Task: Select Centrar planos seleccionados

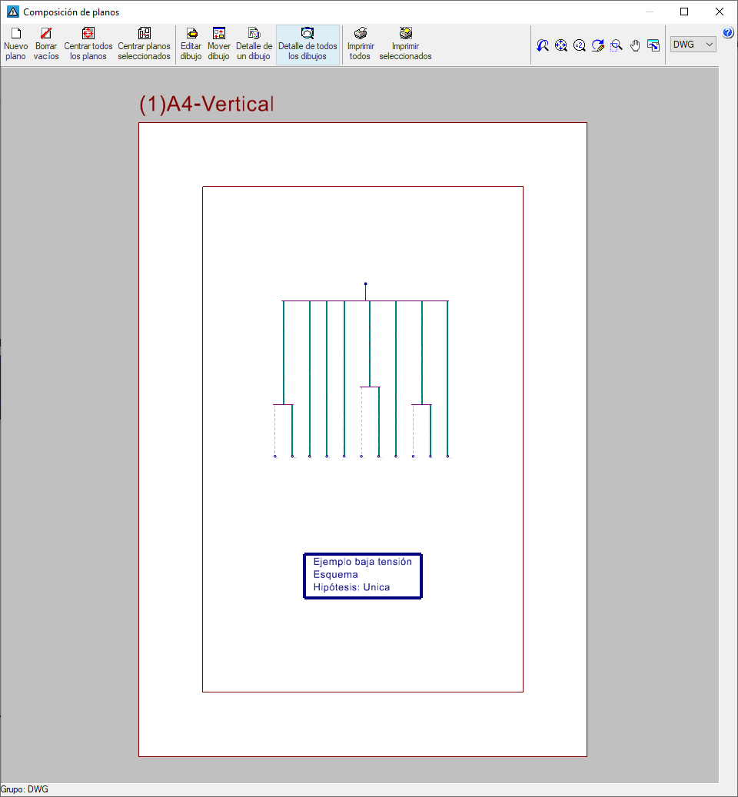Action: (x=145, y=45)
